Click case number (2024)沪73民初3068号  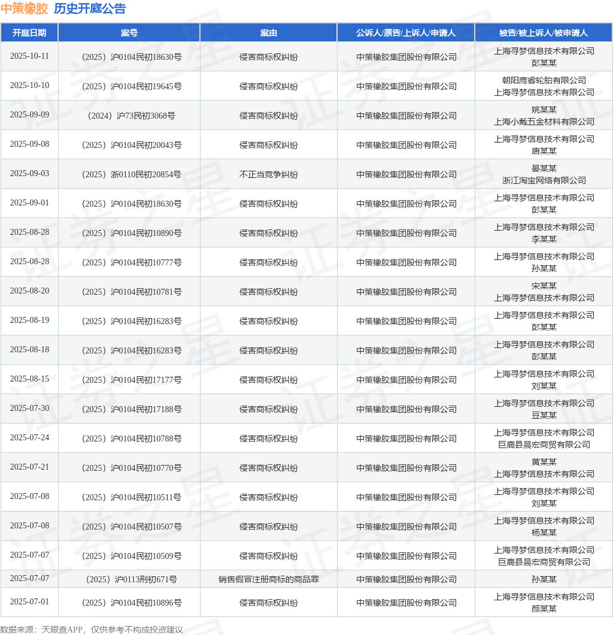[x=132, y=116]
